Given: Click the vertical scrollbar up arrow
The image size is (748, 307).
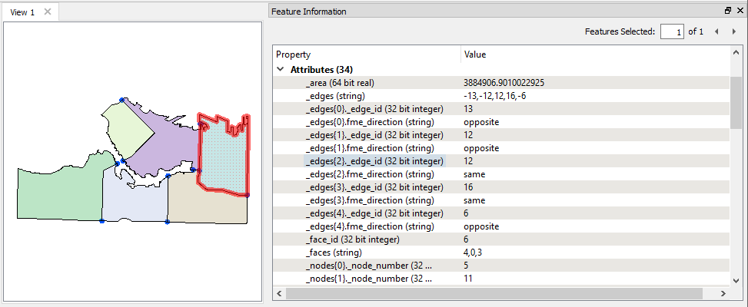Looking at the screenshot, I should pyautogui.click(x=735, y=53).
